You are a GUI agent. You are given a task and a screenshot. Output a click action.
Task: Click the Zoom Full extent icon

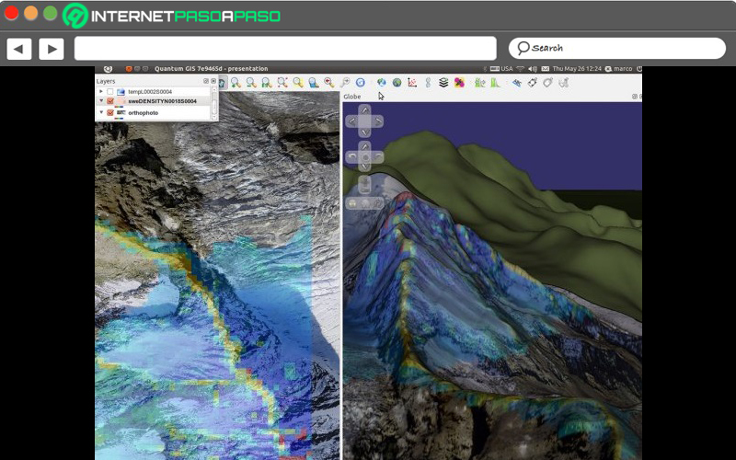282,83
